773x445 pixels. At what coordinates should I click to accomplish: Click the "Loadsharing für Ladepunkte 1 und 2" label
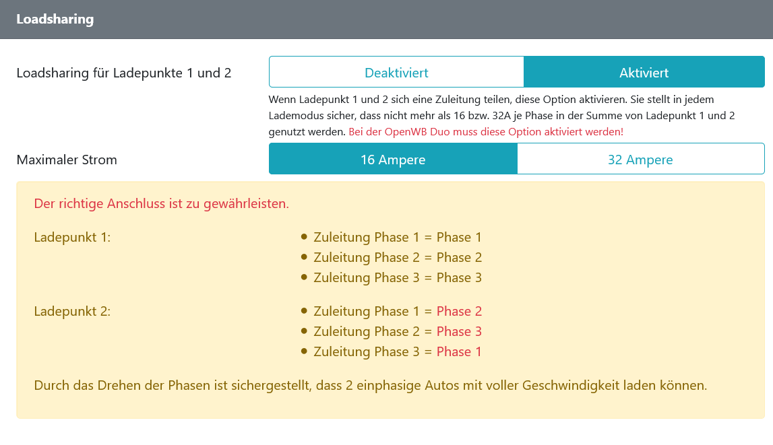[124, 73]
